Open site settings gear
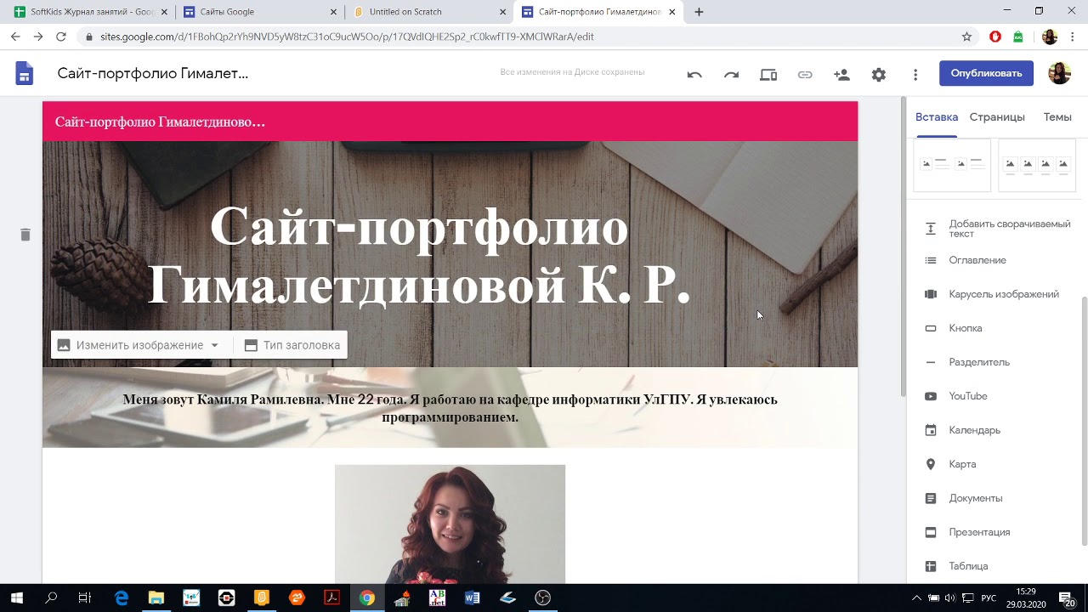This screenshot has height=612, width=1088. pyautogui.click(x=879, y=74)
